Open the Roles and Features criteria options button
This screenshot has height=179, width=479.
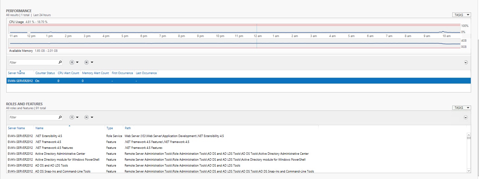74,117
